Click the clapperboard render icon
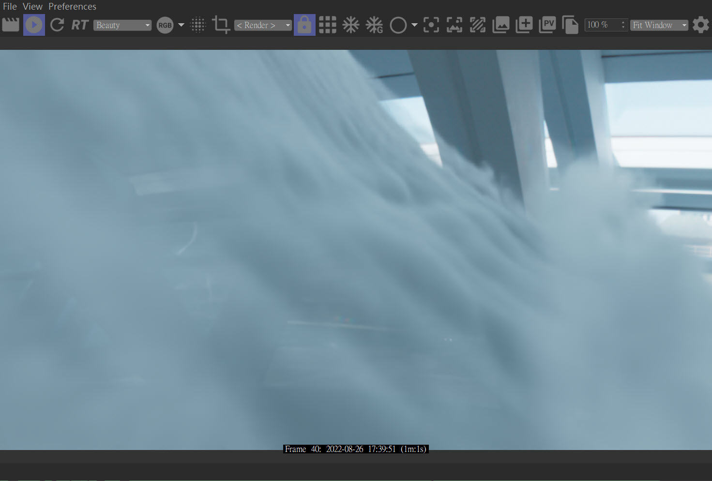The width and height of the screenshot is (712, 481). (11, 25)
